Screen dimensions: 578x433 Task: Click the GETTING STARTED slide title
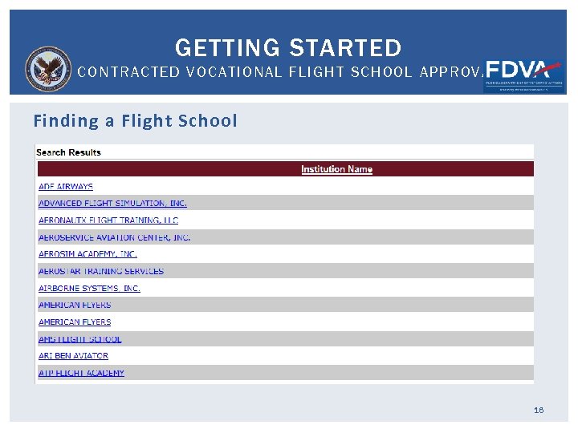pyautogui.click(x=288, y=48)
